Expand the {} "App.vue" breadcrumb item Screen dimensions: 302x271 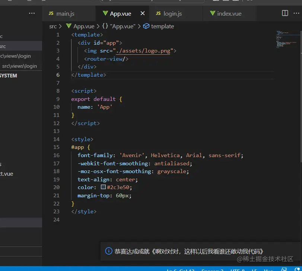[119, 26]
